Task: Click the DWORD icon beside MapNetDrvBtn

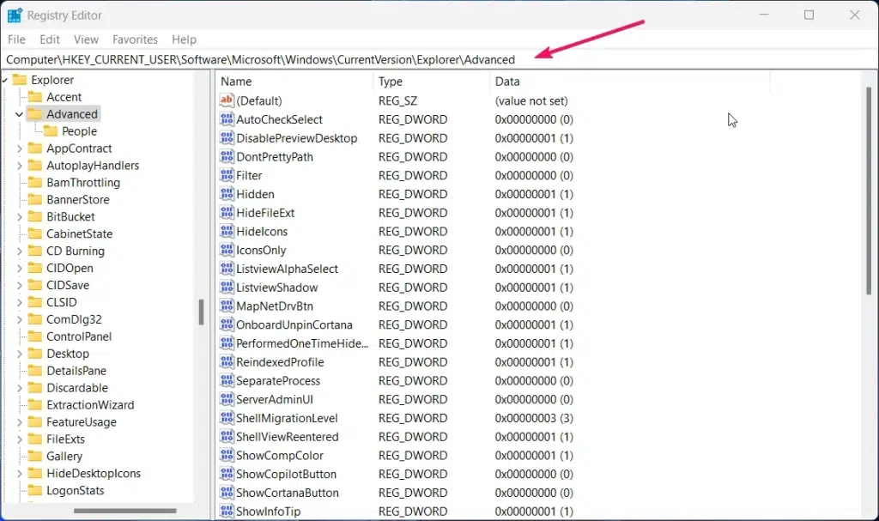Action: click(x=227, y=306)
